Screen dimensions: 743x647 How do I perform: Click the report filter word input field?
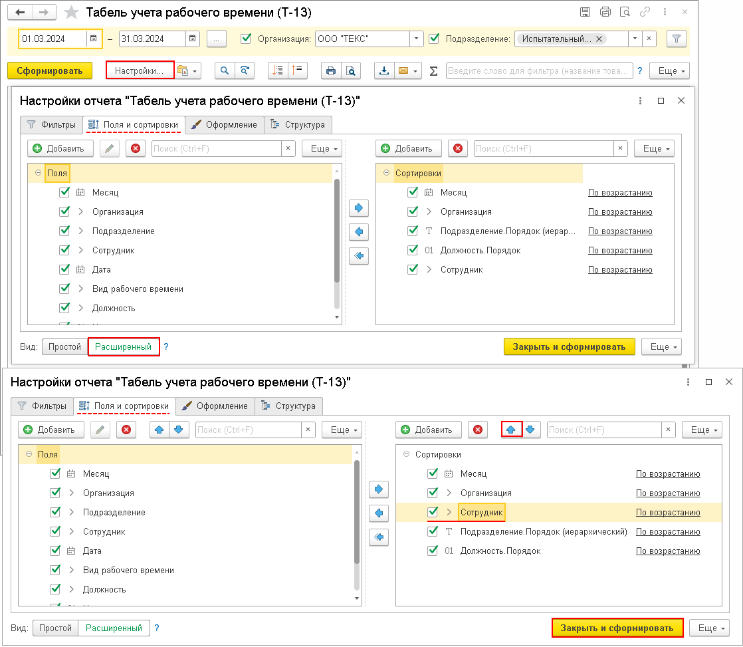click(539, 70)
